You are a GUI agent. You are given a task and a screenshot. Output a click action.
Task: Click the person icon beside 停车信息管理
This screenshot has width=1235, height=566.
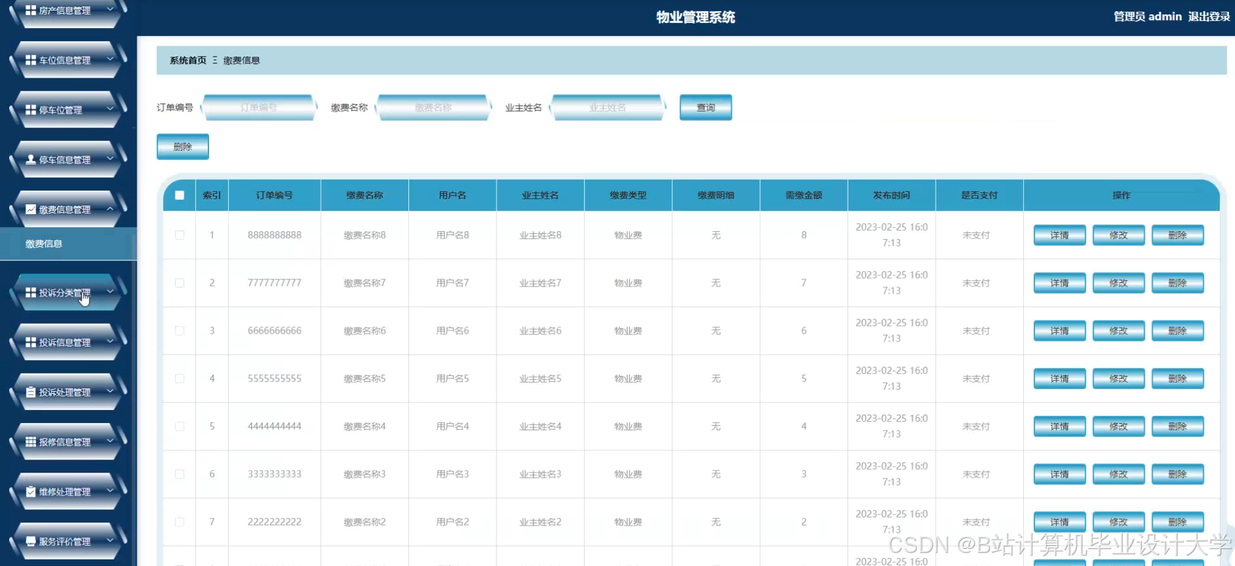pyautogui.click(x=31, y=159)
